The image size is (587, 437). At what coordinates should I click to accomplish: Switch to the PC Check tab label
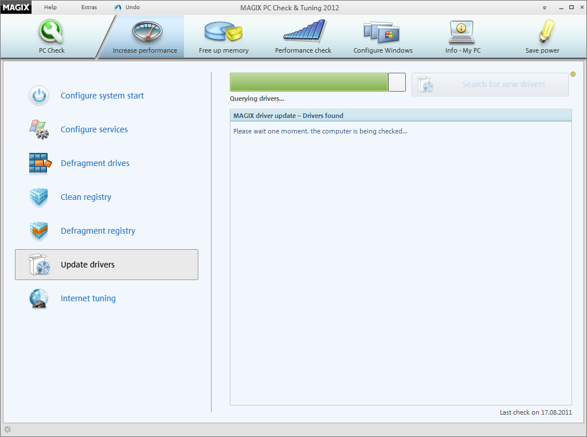point(52,50)
